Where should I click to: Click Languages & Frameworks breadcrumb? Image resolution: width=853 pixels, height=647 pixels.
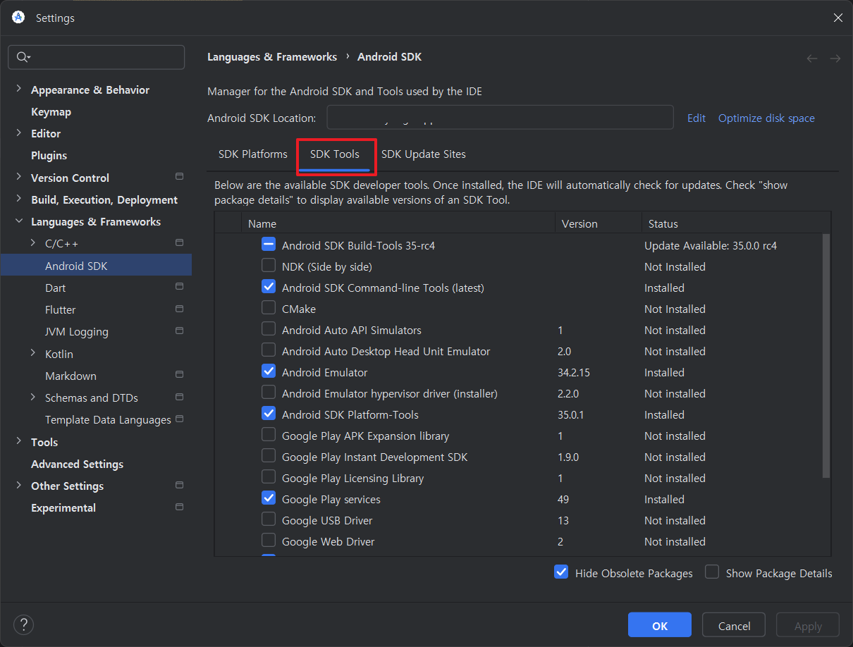[272, 57]
